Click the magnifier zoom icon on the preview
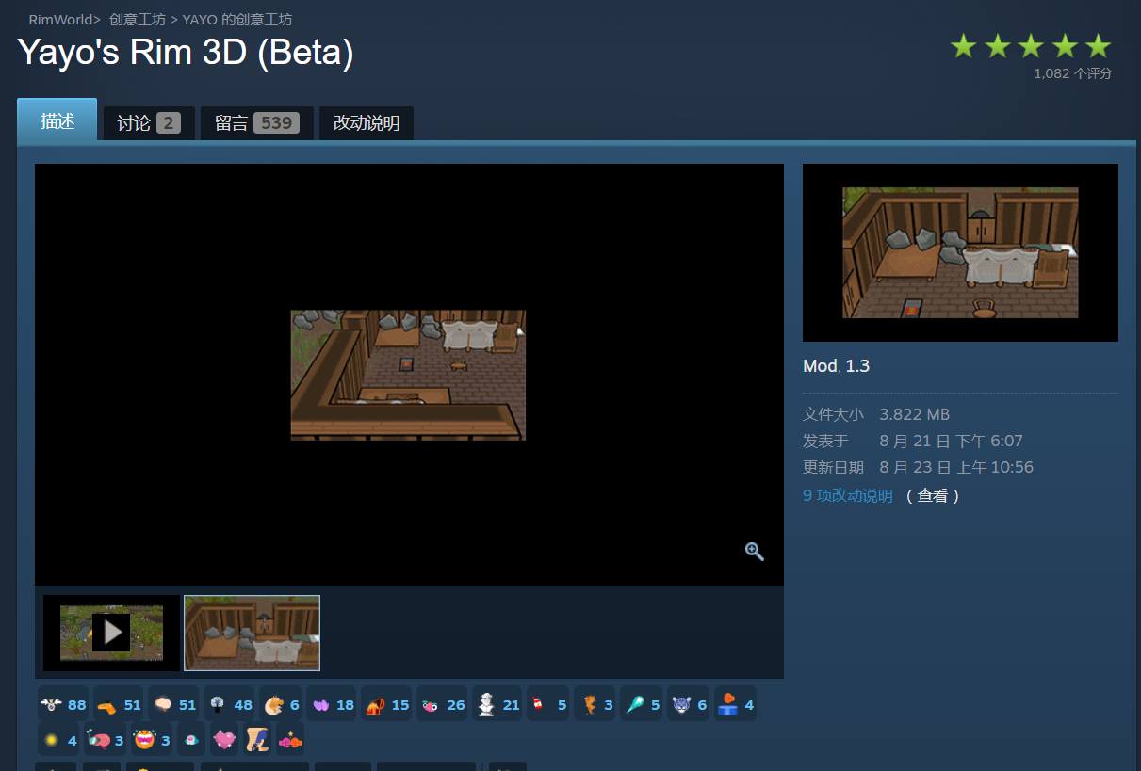1141x771 pixels. tap(754, 552)
